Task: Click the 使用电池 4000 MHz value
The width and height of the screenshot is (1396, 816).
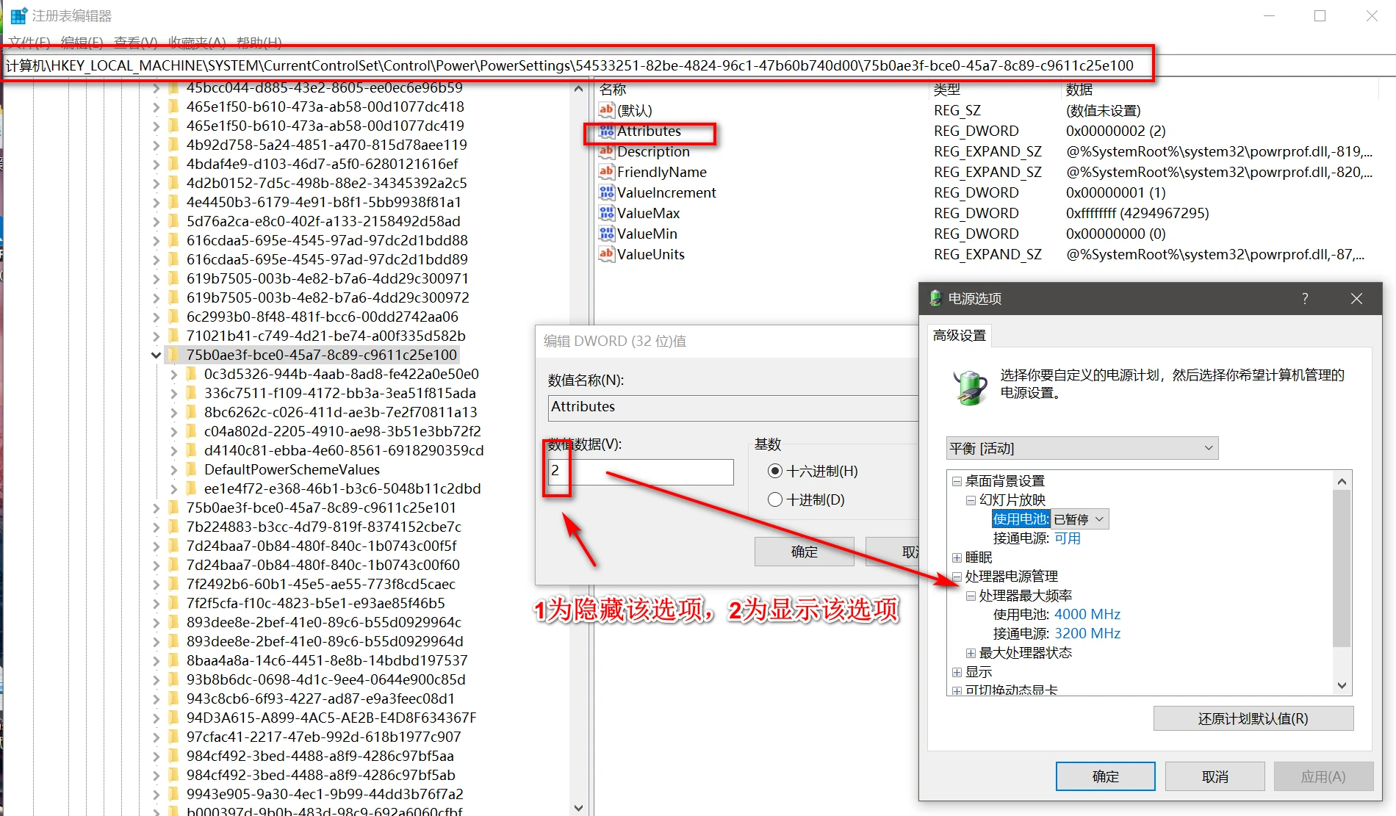Action: click(1087, 614)
